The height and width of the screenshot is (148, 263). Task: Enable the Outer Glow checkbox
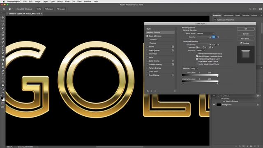click(x=148, y=72)
